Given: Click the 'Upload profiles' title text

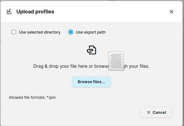Looking at the screenshot, I should (x=35, y=12).
